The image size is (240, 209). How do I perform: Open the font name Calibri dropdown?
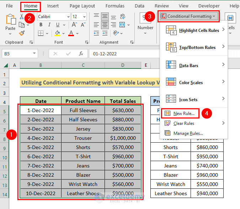[x=68, y=17]
